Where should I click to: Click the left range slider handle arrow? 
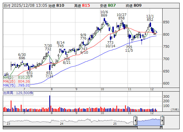coord(135,120)
